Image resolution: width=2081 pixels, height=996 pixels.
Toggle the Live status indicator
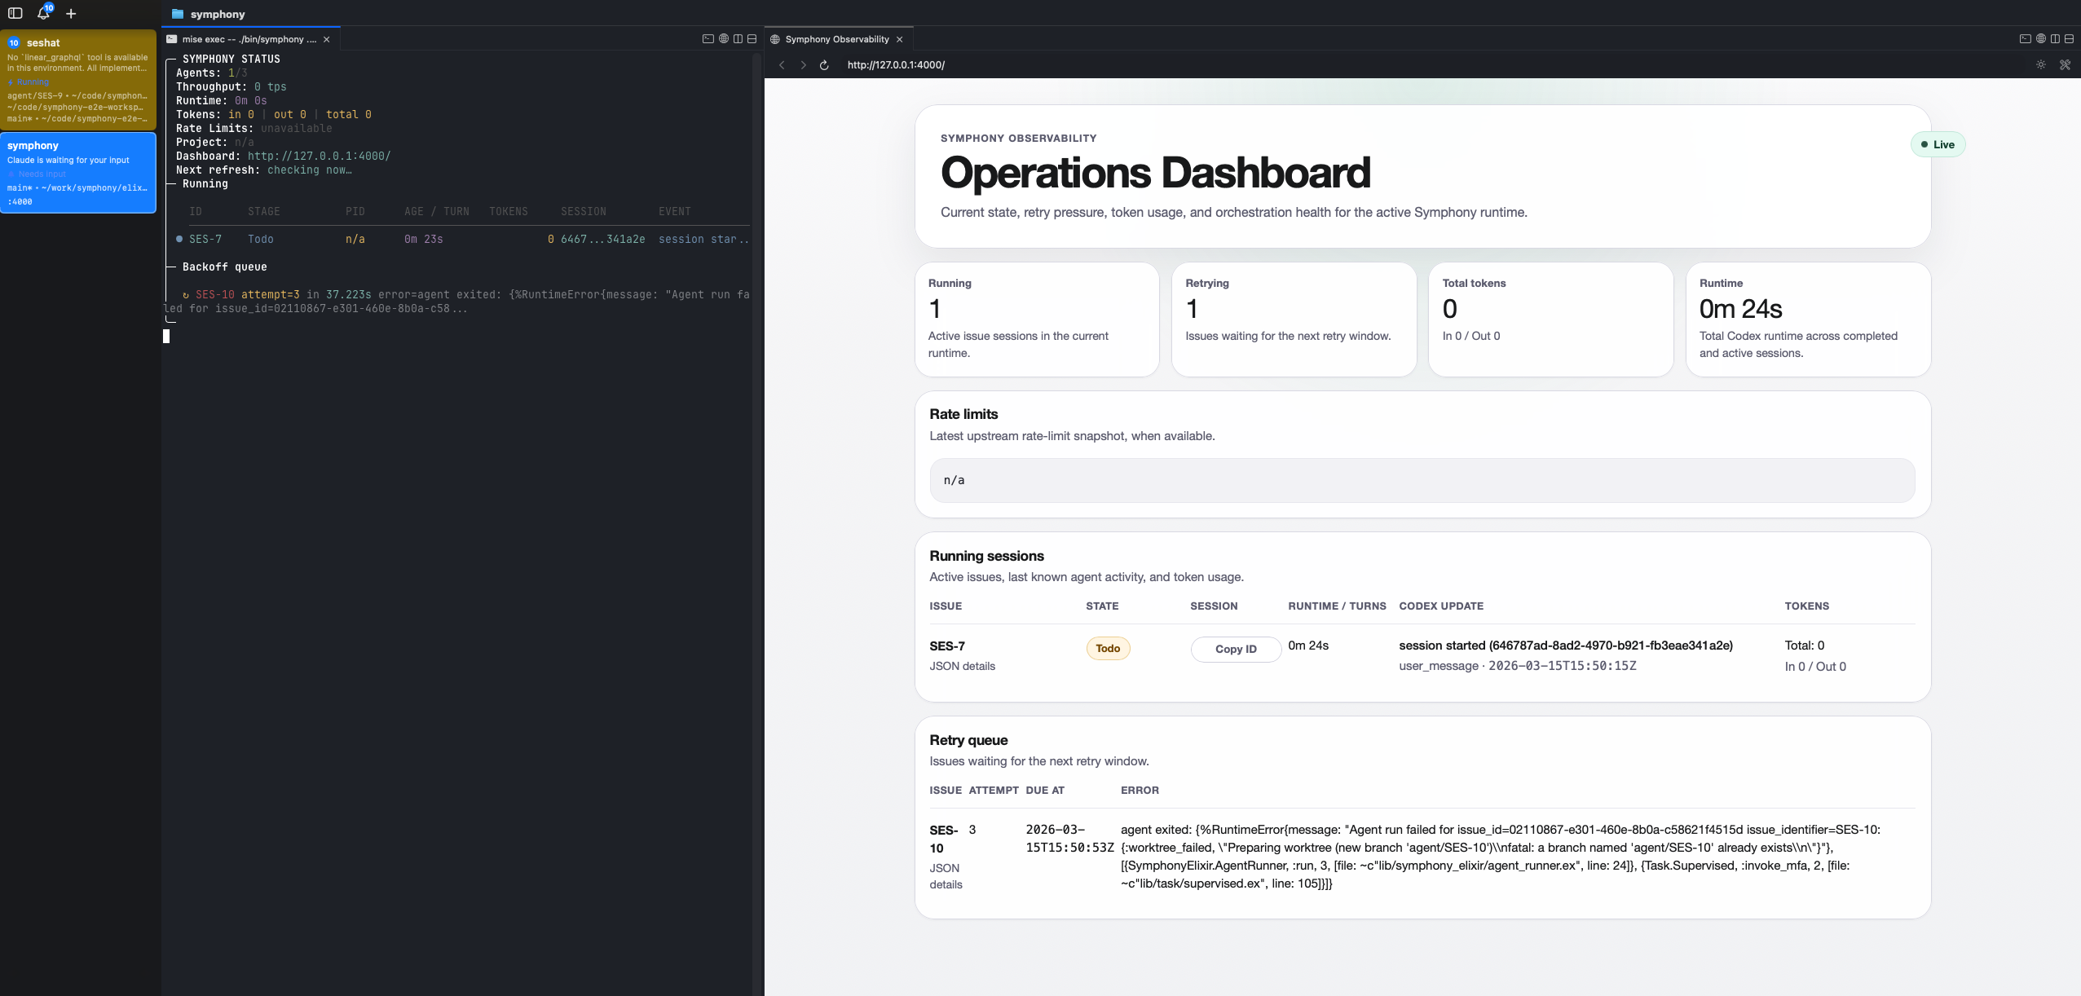click(x=1938, y=143)
